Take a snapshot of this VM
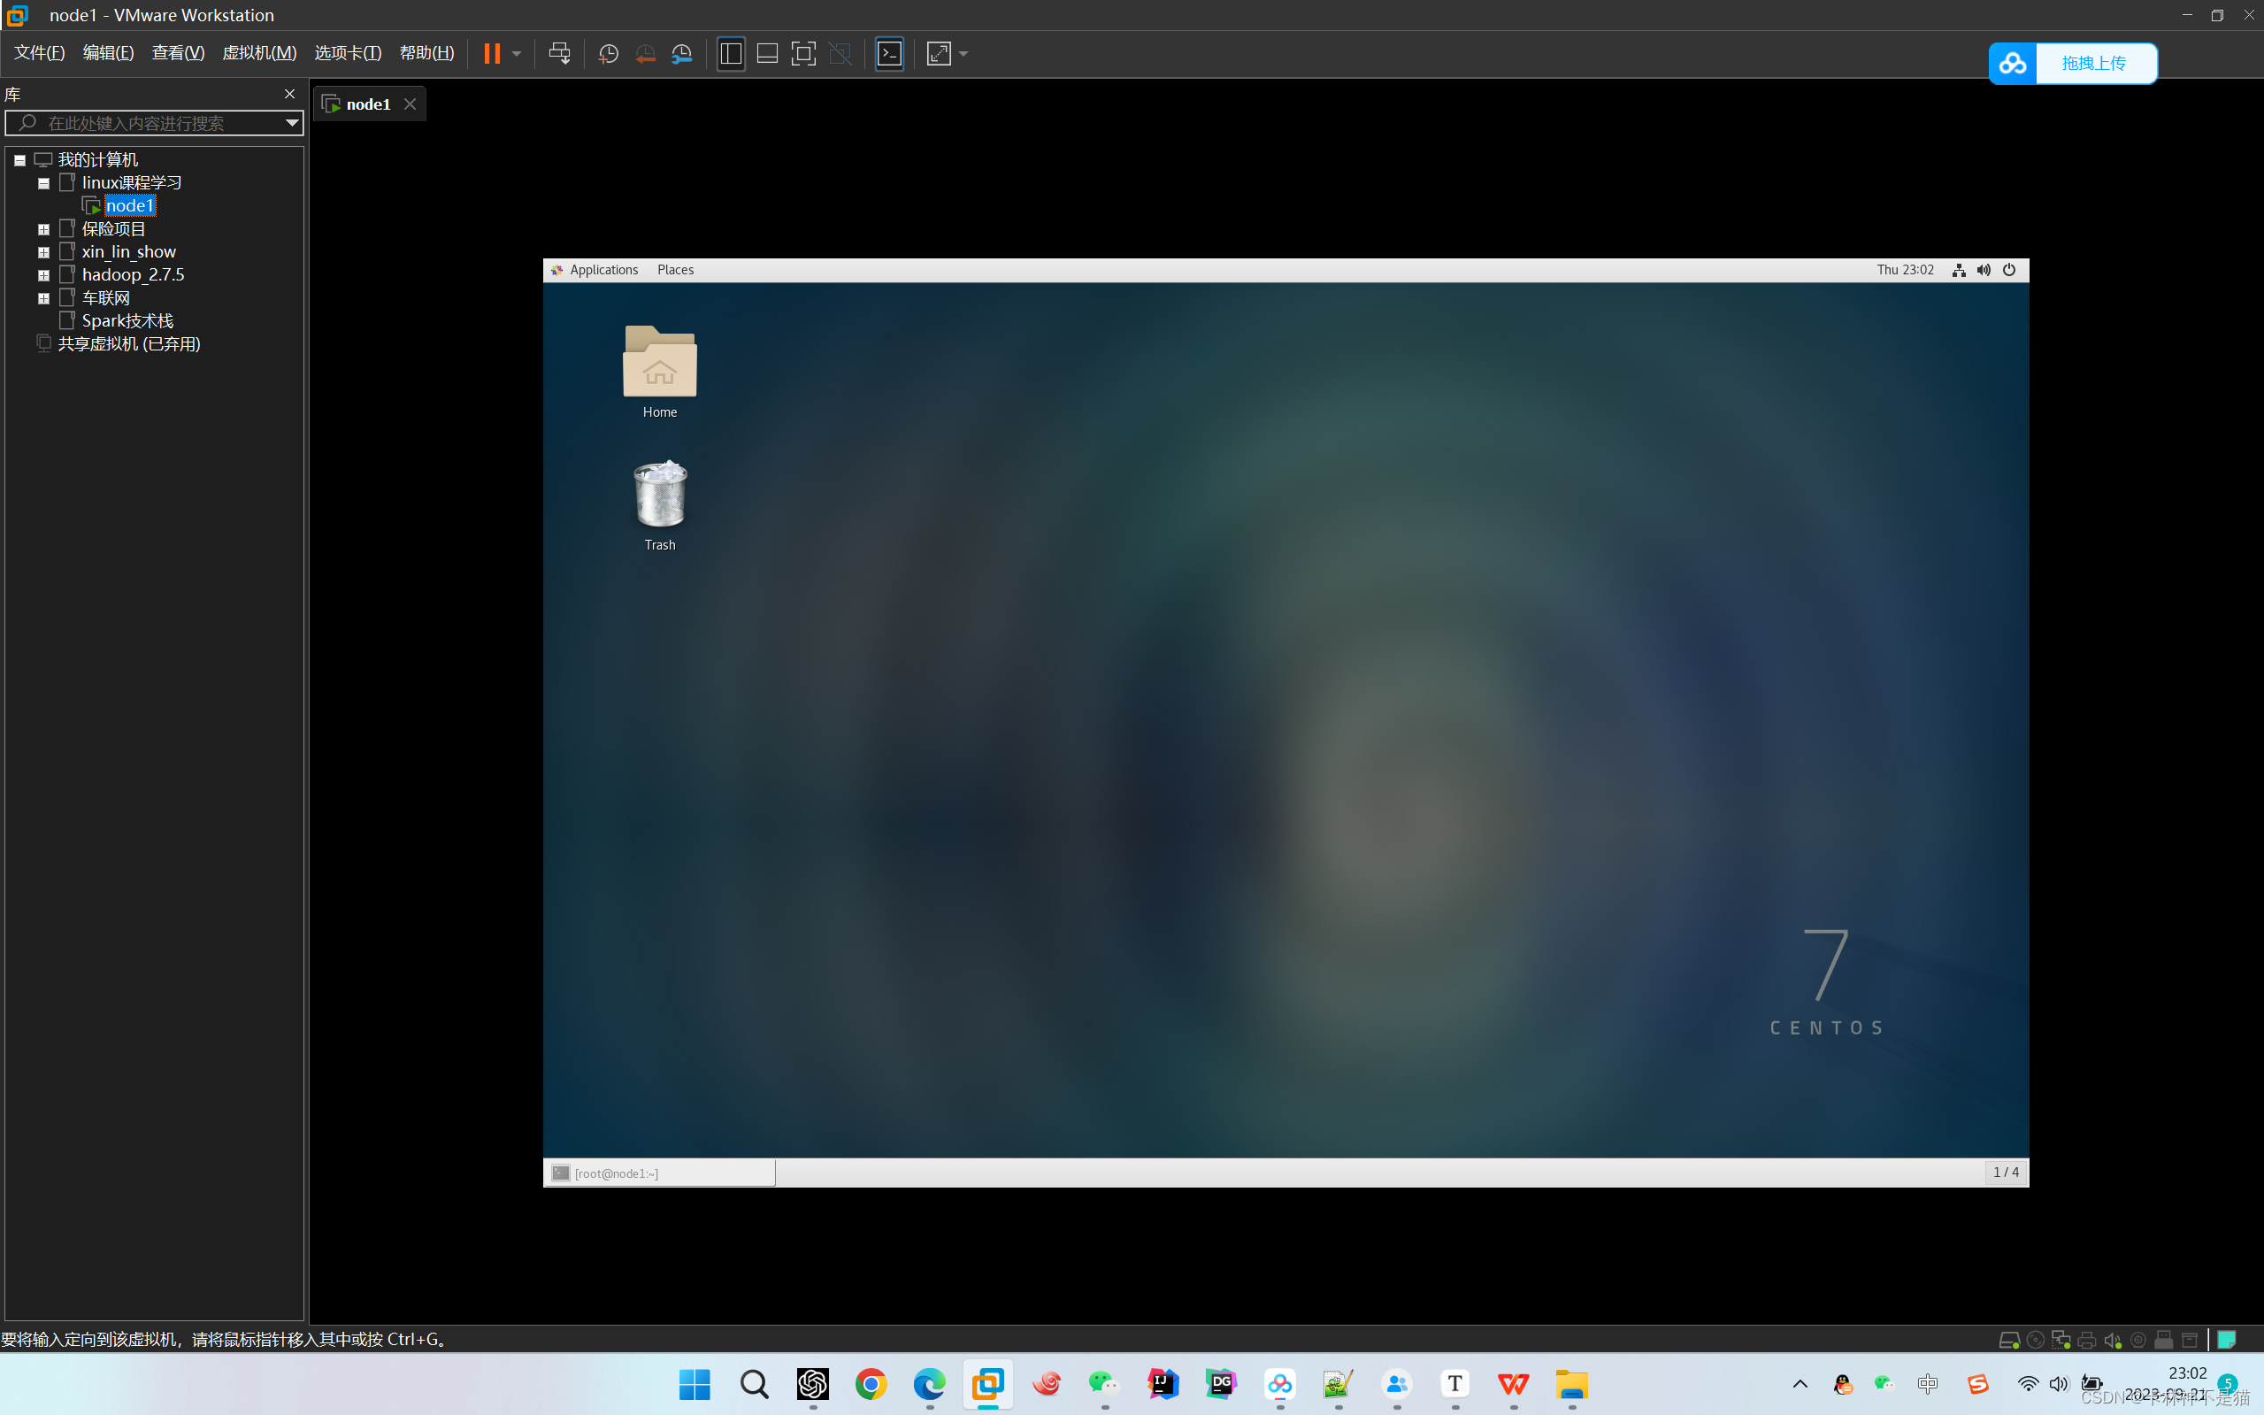This screenshot has height=1415, width=2264. point(608,53)
